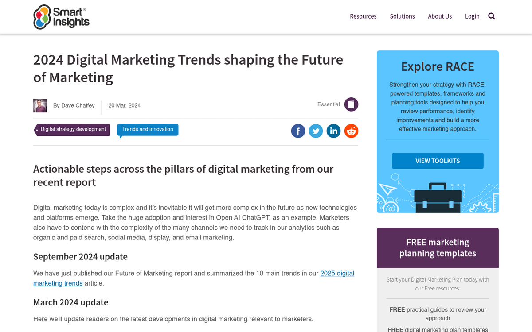Screen dimensions: 532x332
Task: Share the article on Facebook
Action: (298, 131)
